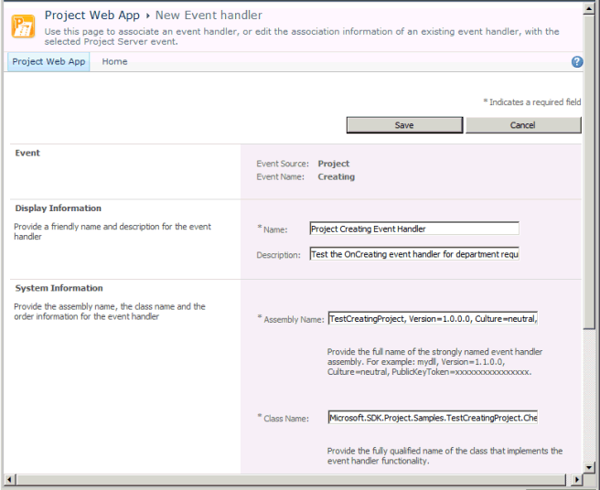Click the horizontal scrollbar left arrow
This screenshot has width=600, height=490.
pos(9,479)
